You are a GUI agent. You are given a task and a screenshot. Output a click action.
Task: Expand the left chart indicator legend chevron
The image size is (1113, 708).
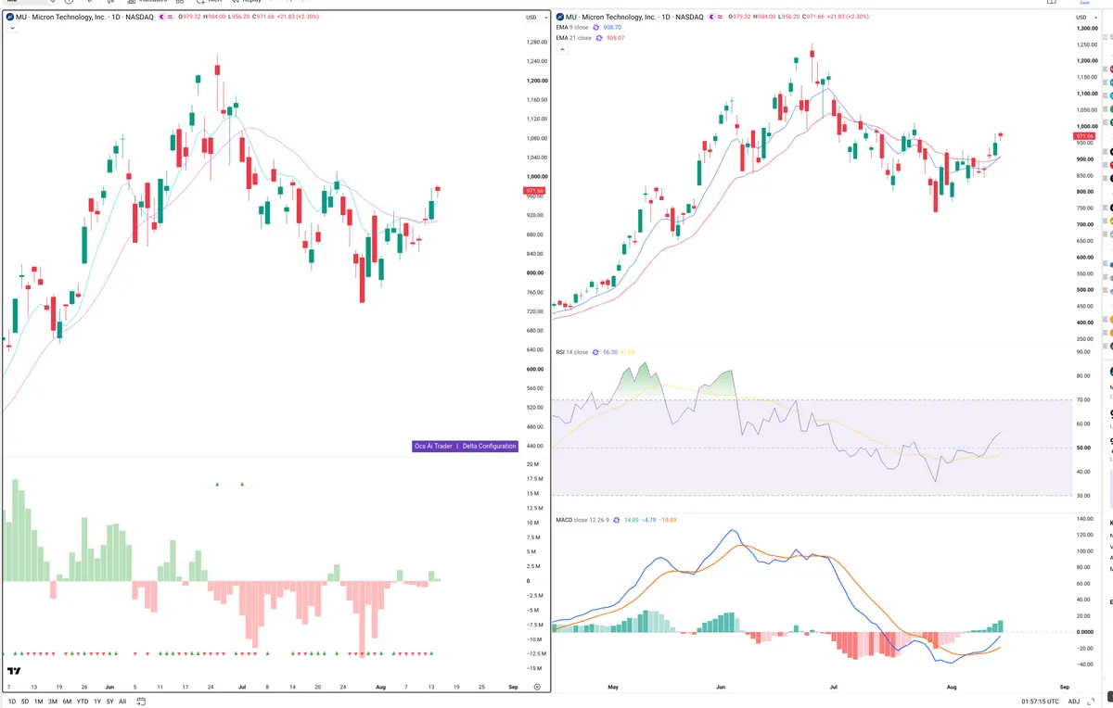12,28
